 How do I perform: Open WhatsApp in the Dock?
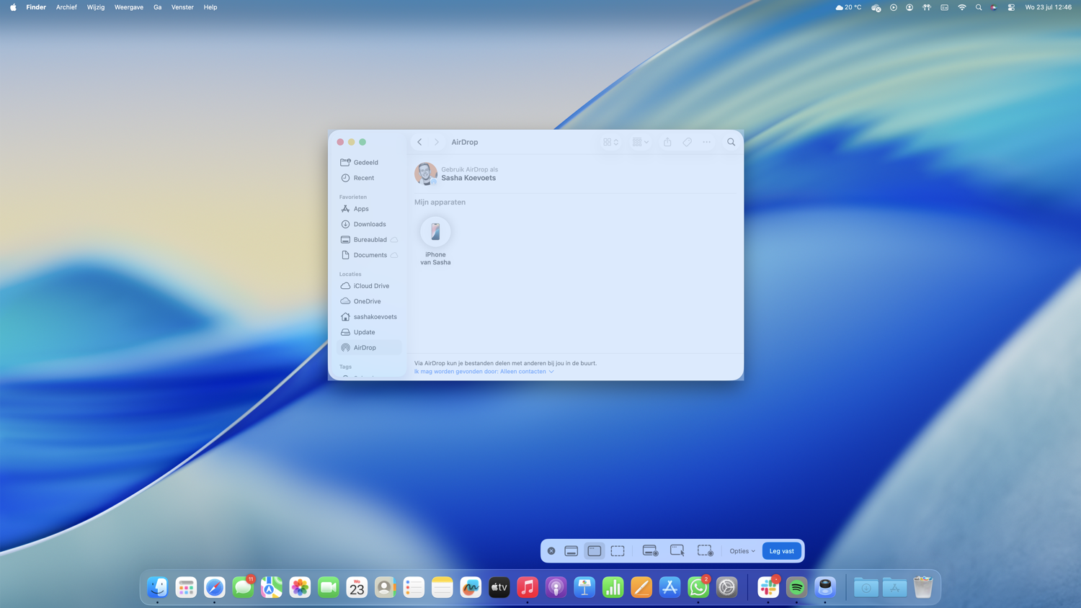tap(698, 587)
